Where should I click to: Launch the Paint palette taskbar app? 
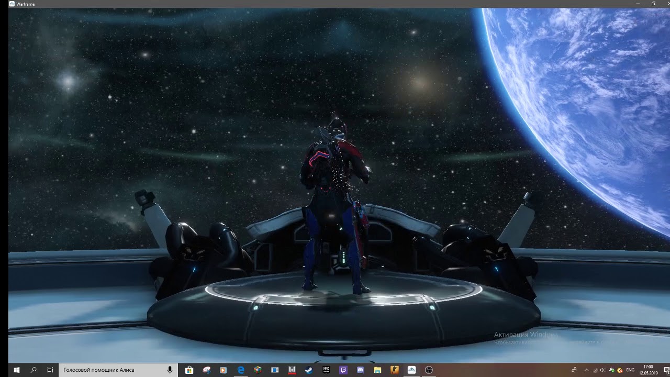(207, 370)
